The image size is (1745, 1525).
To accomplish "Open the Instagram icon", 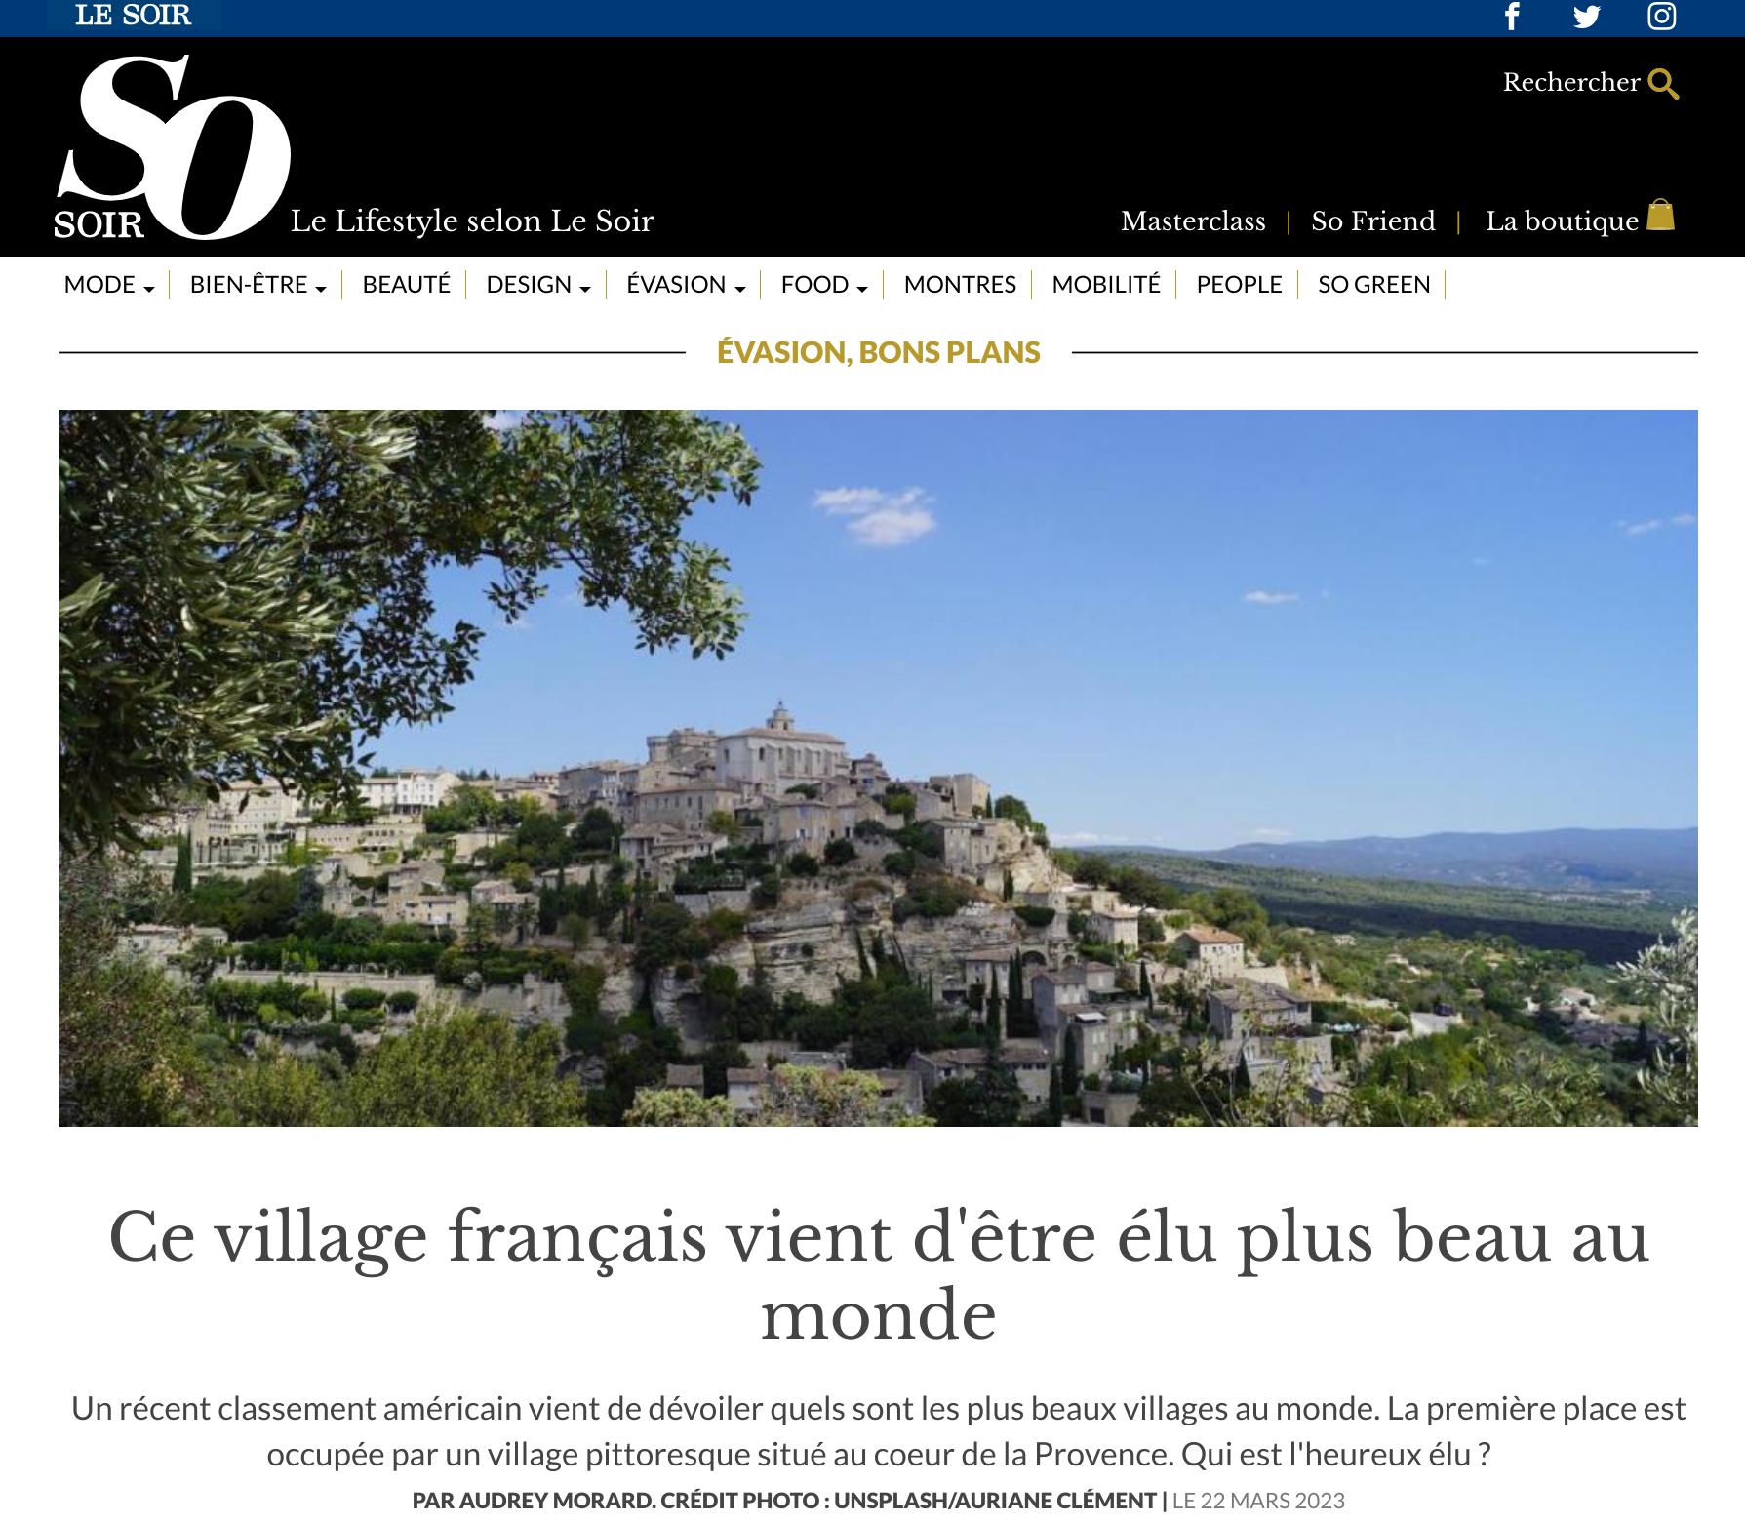I will pyautogui.click(x=1662, y=17).
